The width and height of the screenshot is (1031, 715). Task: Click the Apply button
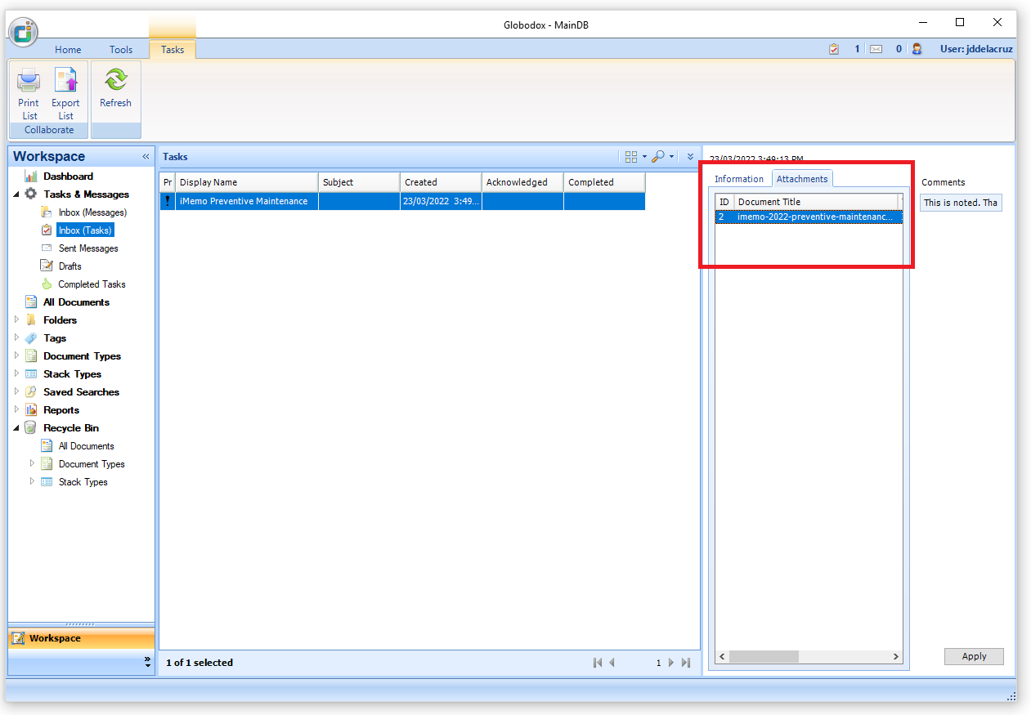(974, 656)
